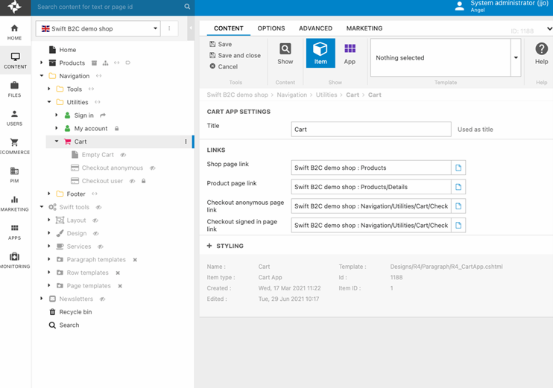This screenshot has height=388, width=553.
Task: Open the Monitoring sidebar section
Action: point(14,261)
